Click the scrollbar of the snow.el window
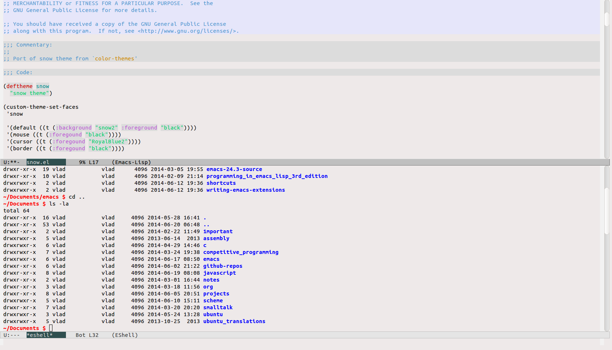The height and width of the screenshot is (350, 612). tap(607, 79)
